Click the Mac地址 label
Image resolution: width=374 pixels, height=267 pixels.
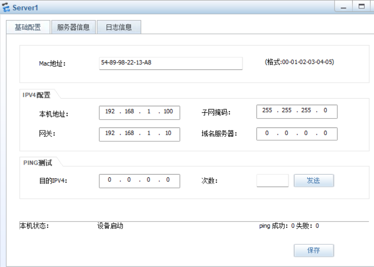(52, 64)
